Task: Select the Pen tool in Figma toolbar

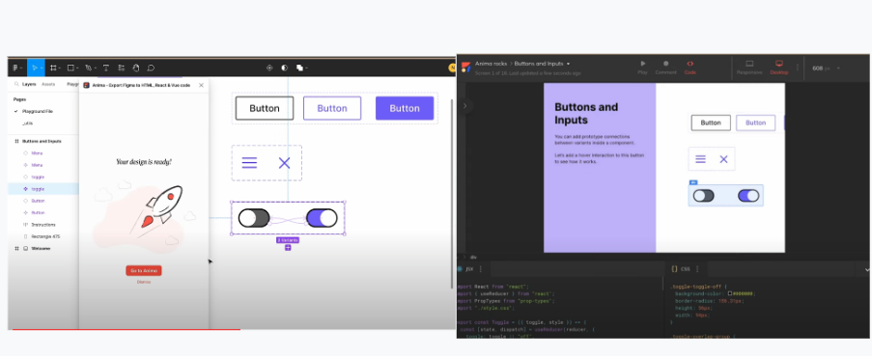Action: point(88,68)
